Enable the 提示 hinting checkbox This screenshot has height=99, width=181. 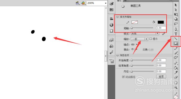tap(151, 39)
